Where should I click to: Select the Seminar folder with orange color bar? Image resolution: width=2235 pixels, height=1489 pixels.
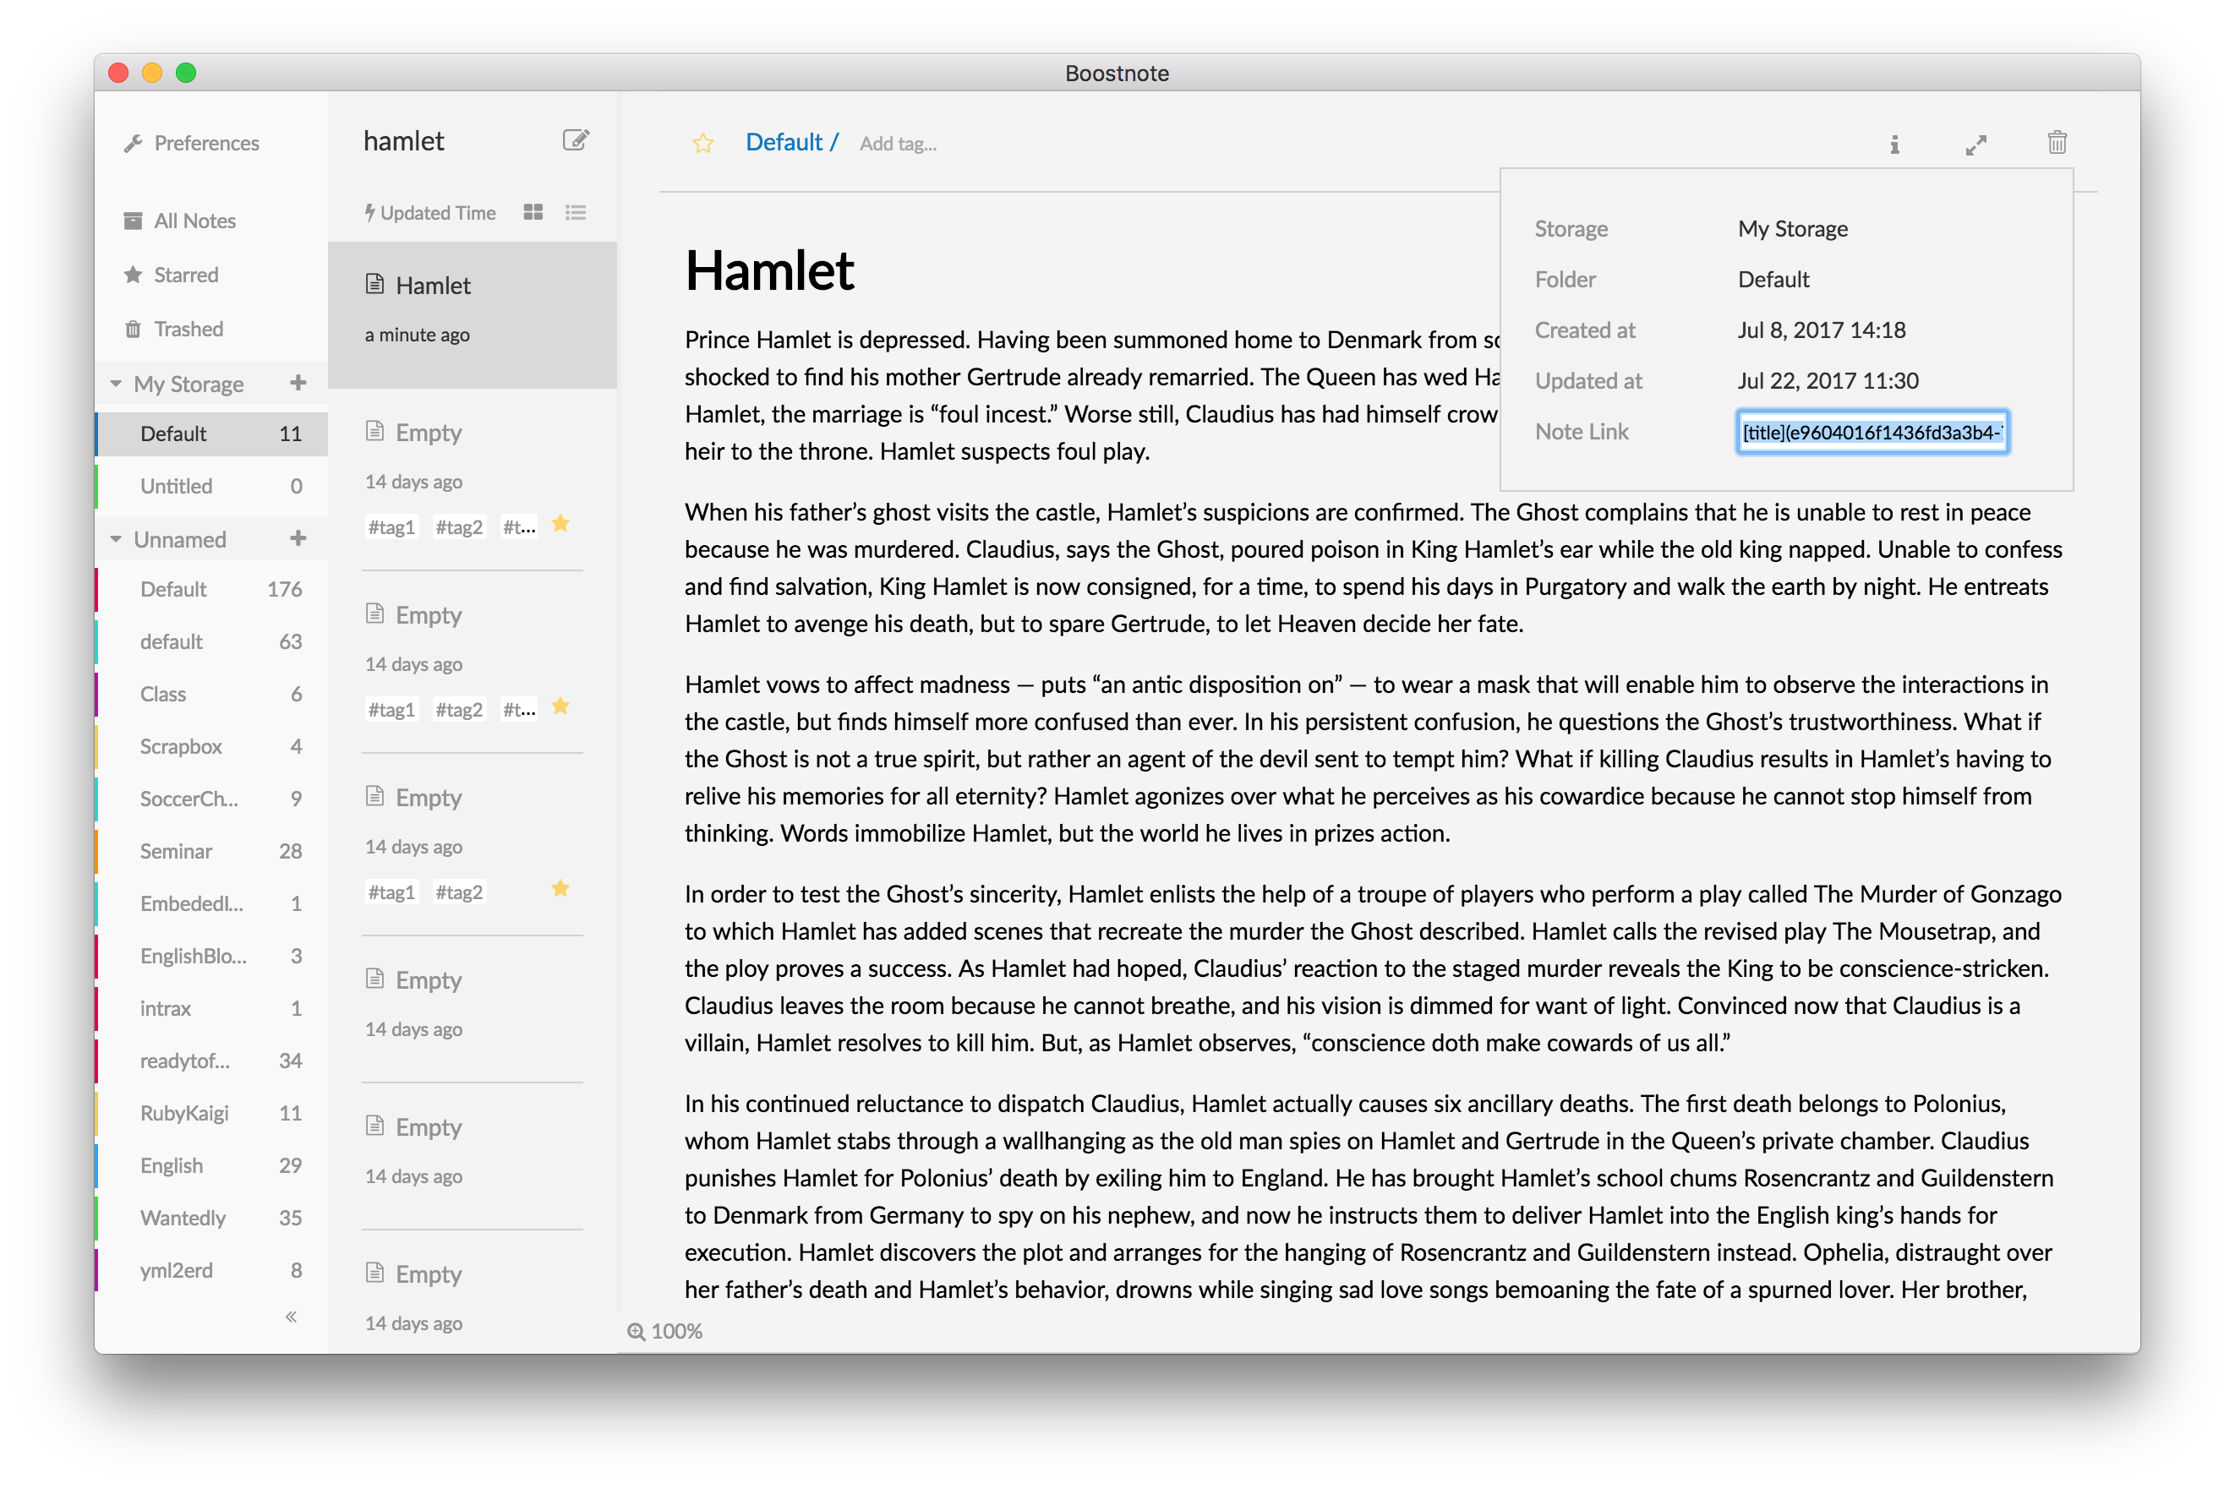[177, 851]
